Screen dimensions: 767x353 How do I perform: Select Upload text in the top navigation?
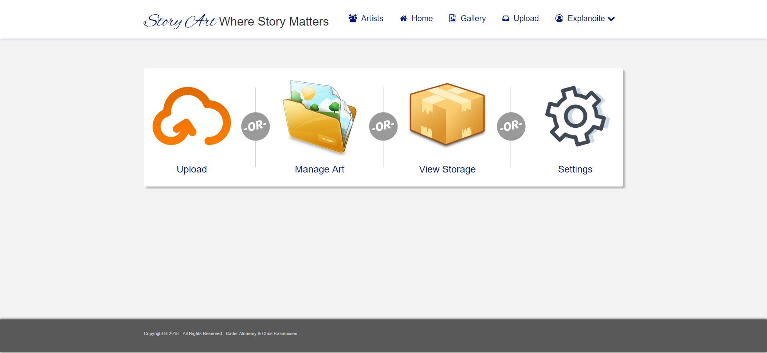526,18
